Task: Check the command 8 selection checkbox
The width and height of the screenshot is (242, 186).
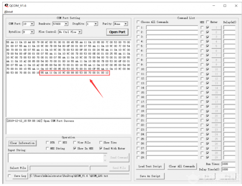Action: click(138, 60)
